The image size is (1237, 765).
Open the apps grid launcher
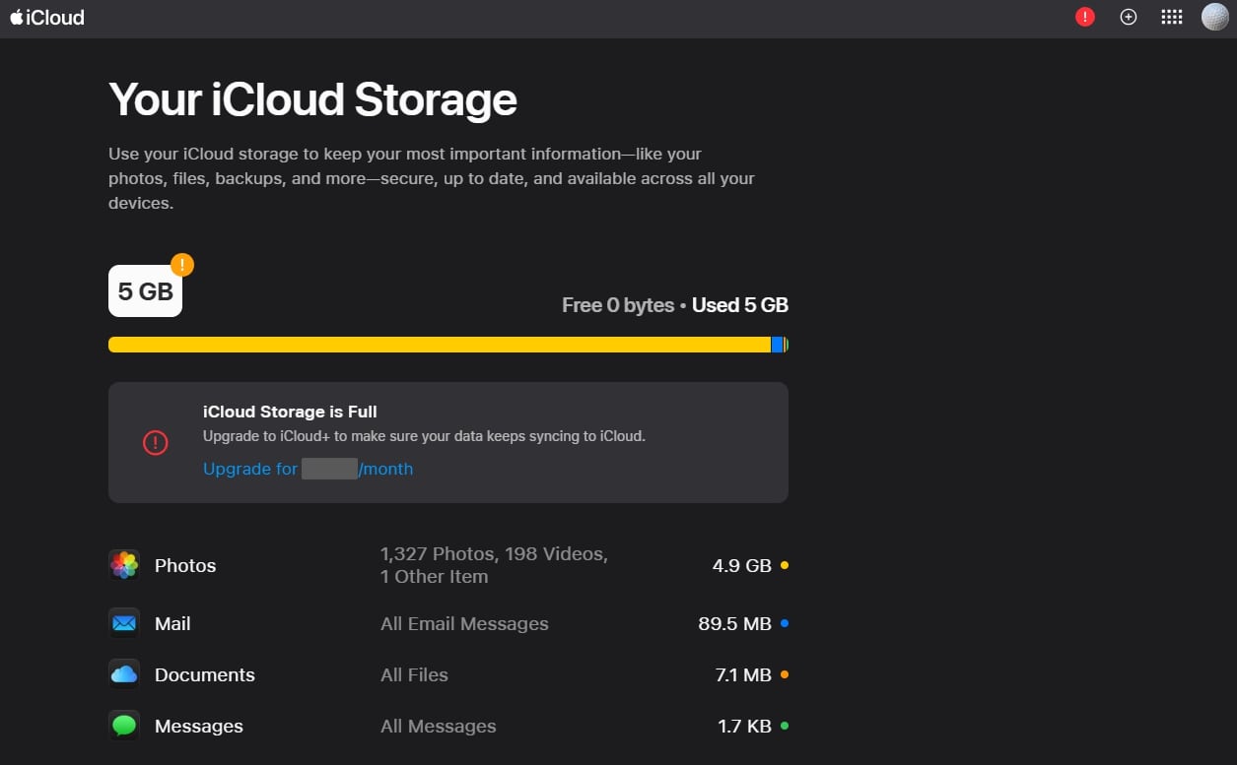pyautogui.click(x=1171, y=17)
